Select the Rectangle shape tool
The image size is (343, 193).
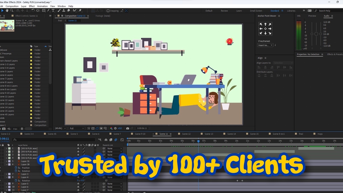(43, 11)
